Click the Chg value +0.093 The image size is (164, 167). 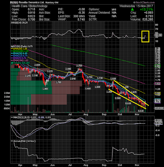[149, 13]
